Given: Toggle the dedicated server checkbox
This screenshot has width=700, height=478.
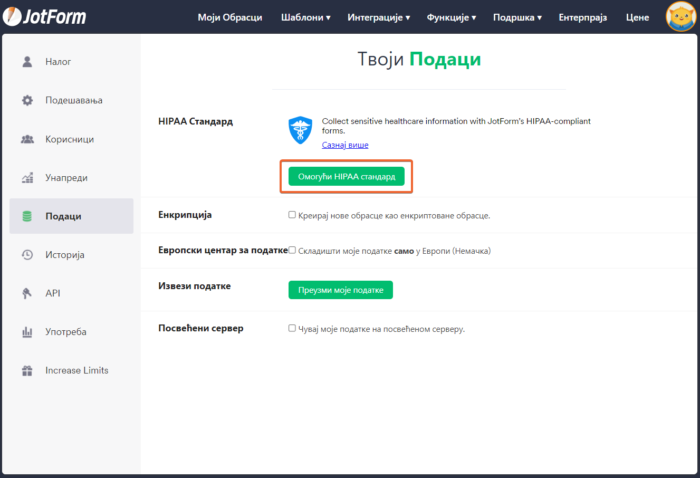Looking at the screenshot, I should pyautogui.click(x=292, y=328).
